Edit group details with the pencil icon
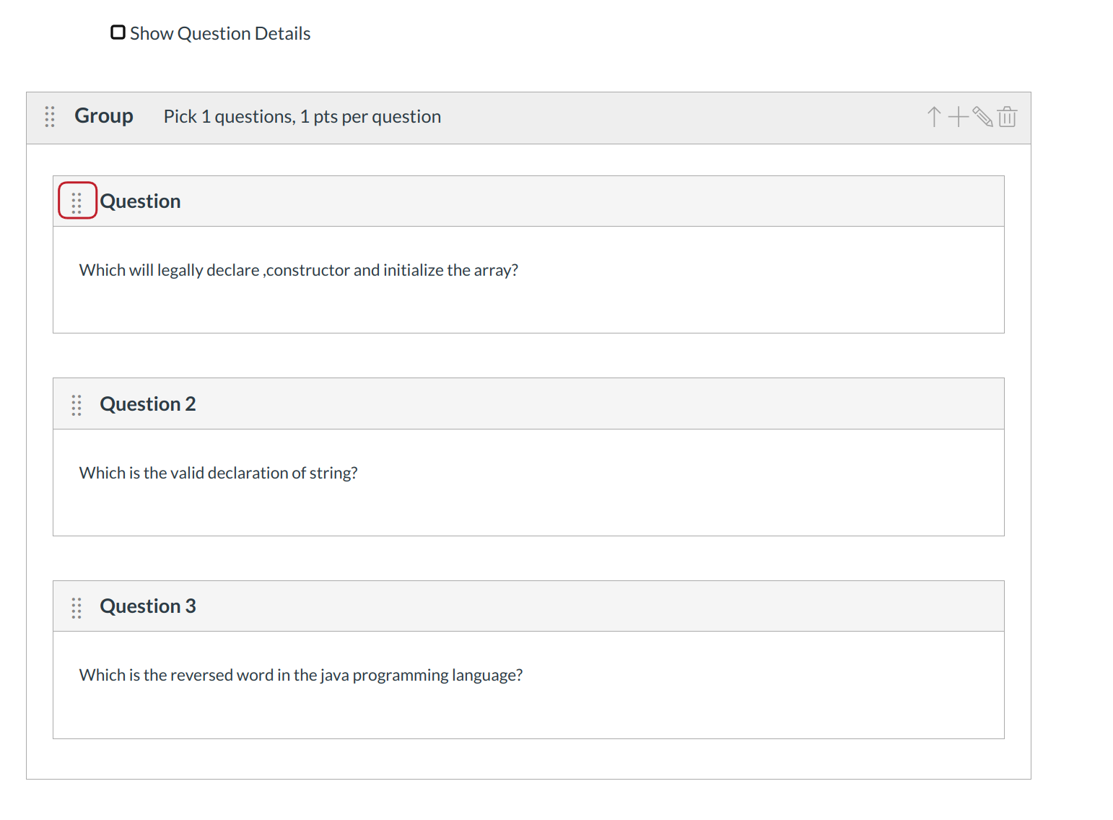1113x820 pixels. click(982, 117)
